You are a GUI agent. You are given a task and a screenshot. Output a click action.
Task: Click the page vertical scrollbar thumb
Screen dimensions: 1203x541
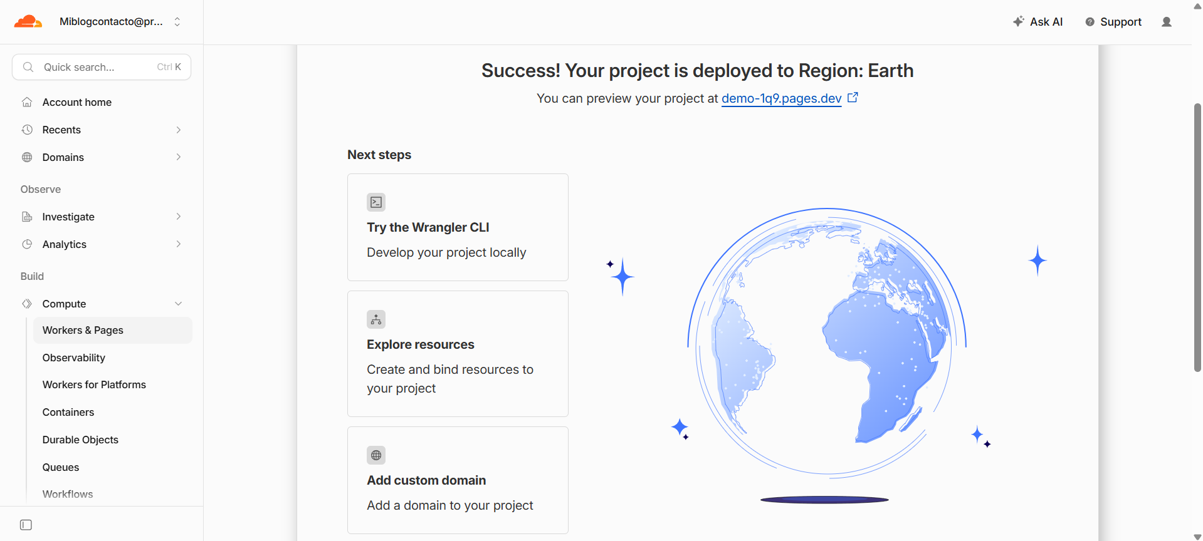click(x=1197, y=238)
